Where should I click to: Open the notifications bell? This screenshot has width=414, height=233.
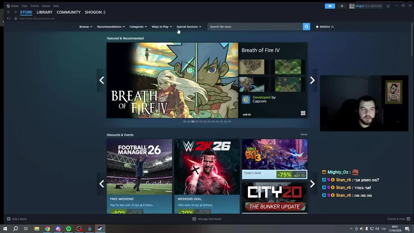coord(342,6)
